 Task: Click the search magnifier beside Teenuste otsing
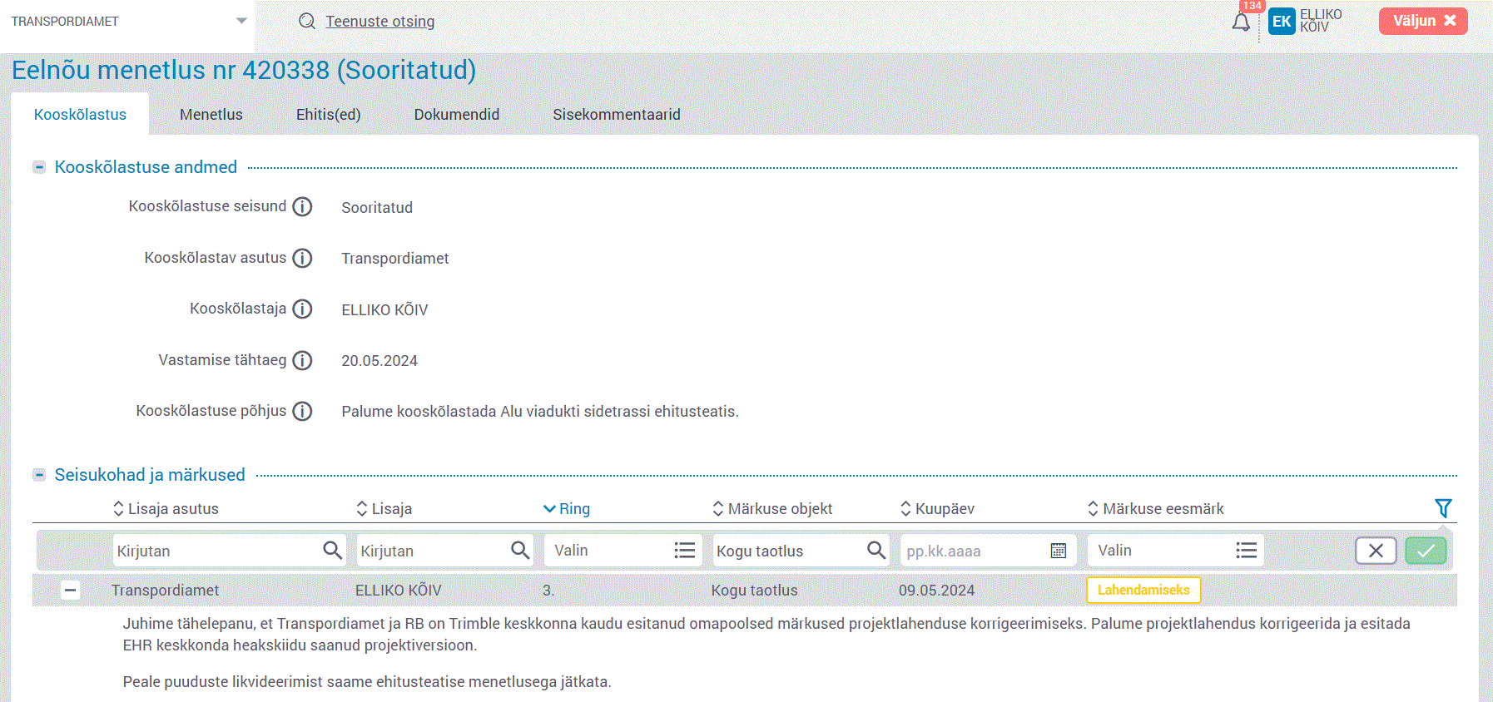coord(307,22)
